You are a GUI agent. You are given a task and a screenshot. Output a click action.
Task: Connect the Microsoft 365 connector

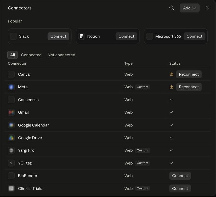click(x=194, y=36)
